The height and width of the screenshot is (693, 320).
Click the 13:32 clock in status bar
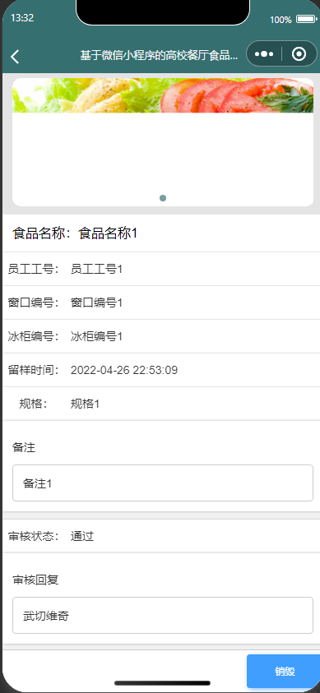pos(22,18)
